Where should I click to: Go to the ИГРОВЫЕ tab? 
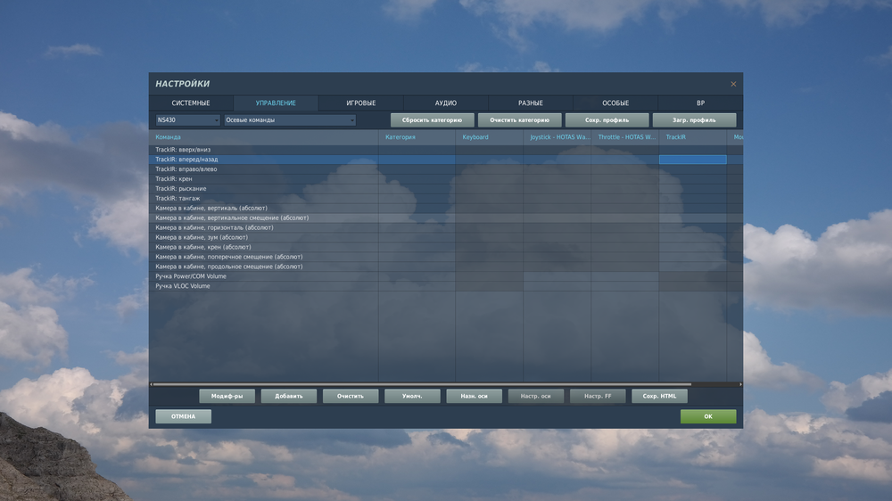[360, 103]
